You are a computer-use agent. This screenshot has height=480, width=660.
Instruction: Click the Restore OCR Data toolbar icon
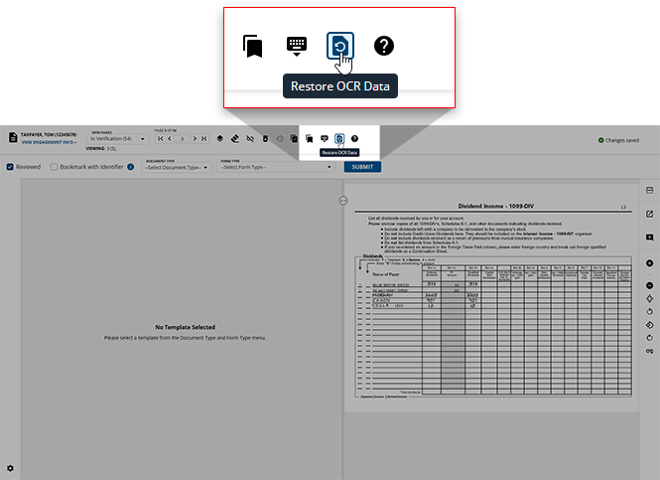click(x=339, y=139)
